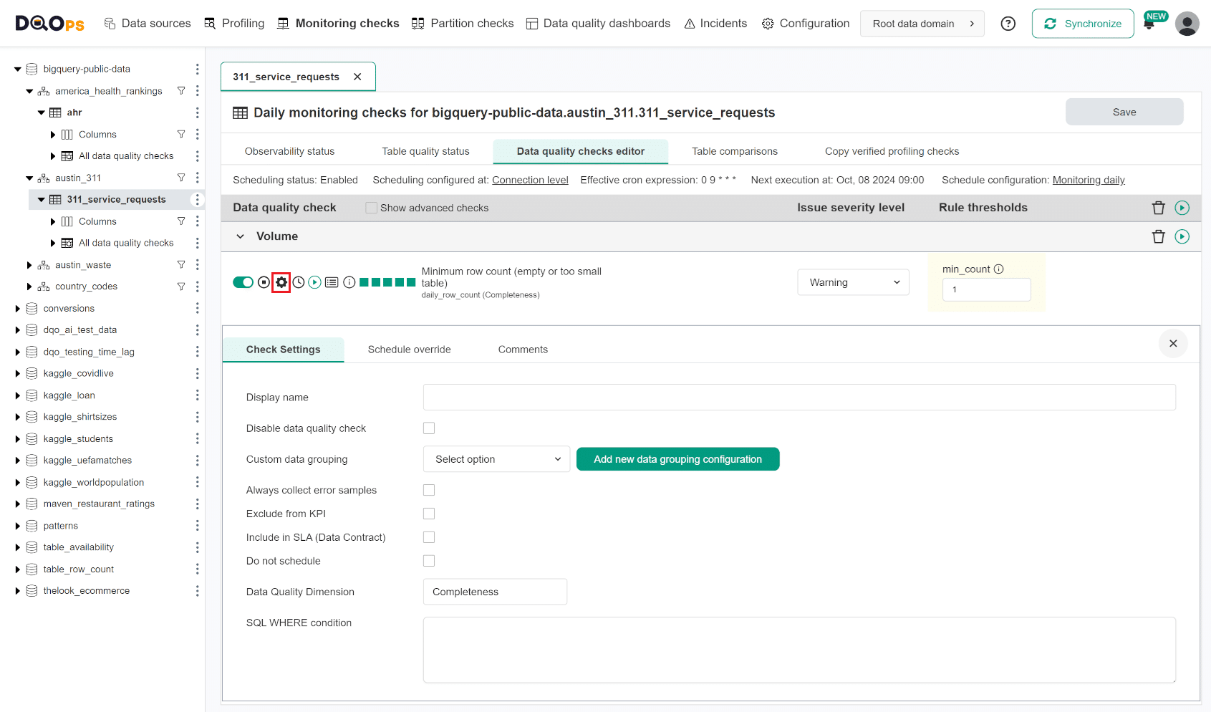Switch to Comments tab
Viewport: 1211px width, 712px height.
pos(523,350)
